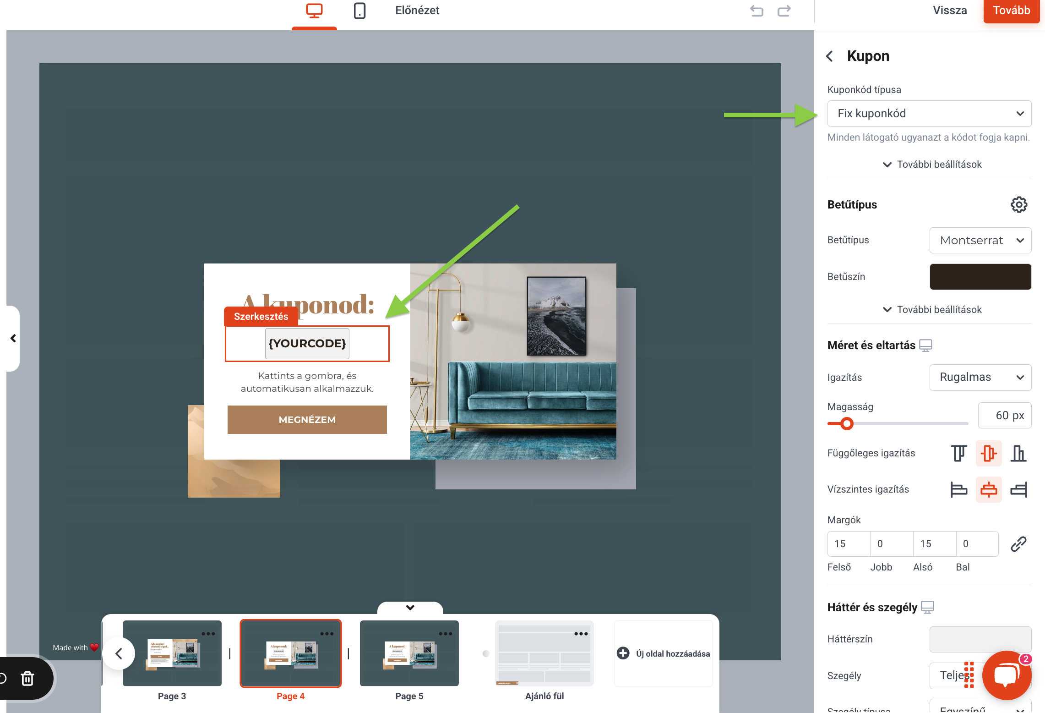Open Ajánló fül options menu dots
The height and width of the screenshot is (713, 1045).
[581, 634]
